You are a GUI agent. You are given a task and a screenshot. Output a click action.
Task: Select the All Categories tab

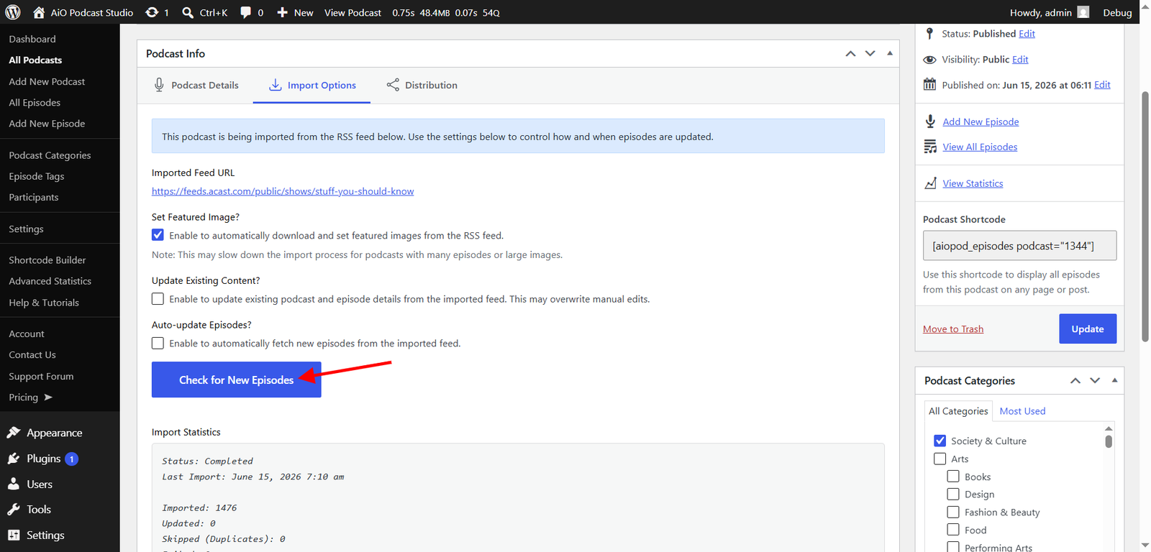coord(958,411)
